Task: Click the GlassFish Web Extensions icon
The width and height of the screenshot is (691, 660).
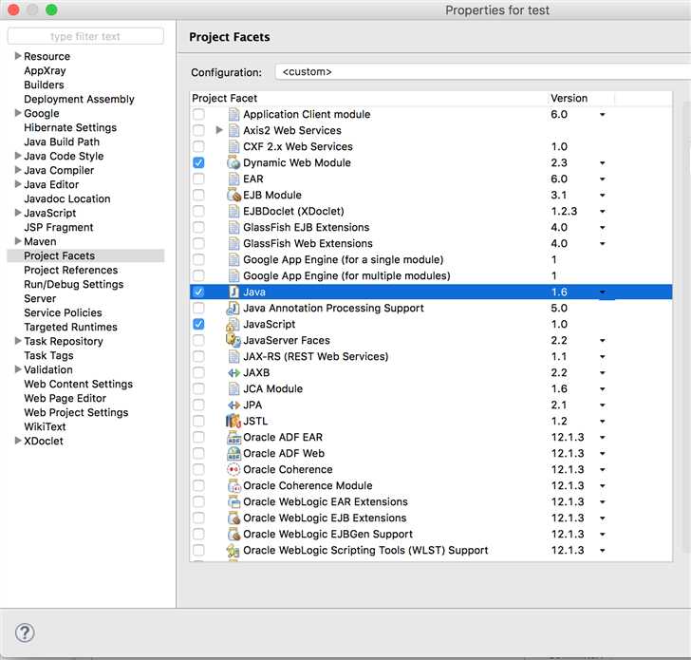Action: (x=233, y=243)
